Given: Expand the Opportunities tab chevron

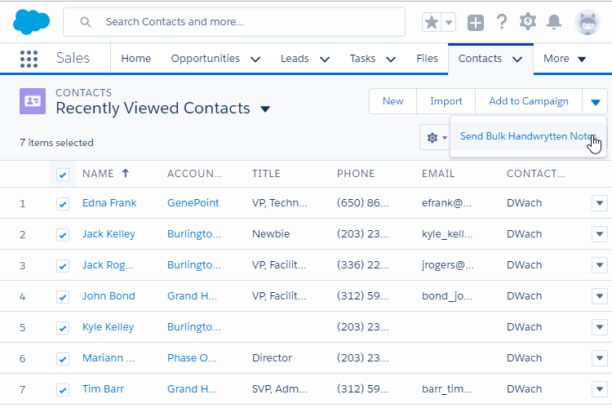Looking at the screenshot, I should pos(255,59).
